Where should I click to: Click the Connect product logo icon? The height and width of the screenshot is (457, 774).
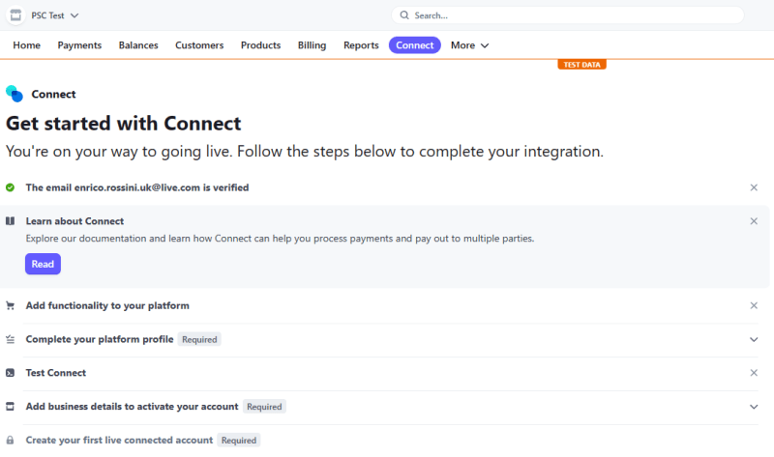pos(15,94)
